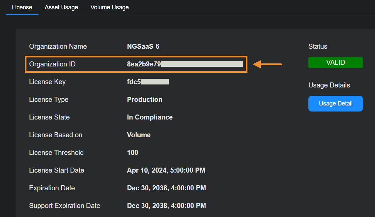This screenshot has height=217, width=375.
Task: Click the License Key value starting fdc5
Action: [148, 82]
